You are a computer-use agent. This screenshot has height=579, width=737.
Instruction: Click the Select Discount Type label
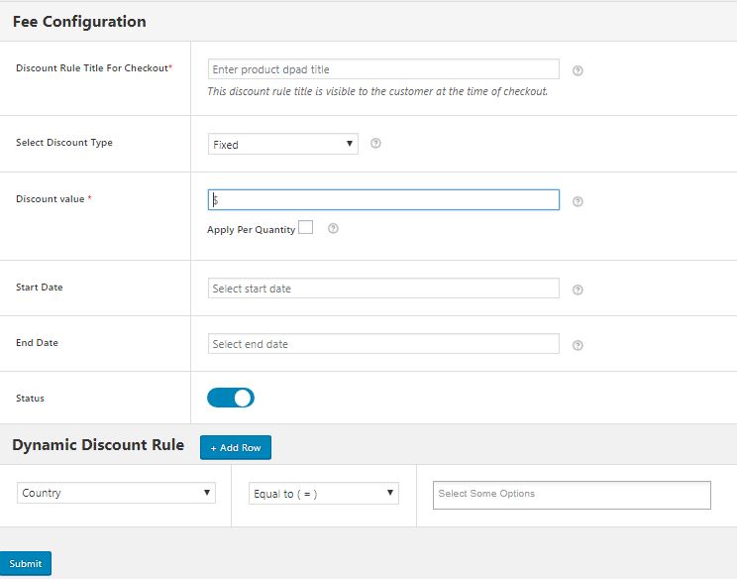pos(64,143)
